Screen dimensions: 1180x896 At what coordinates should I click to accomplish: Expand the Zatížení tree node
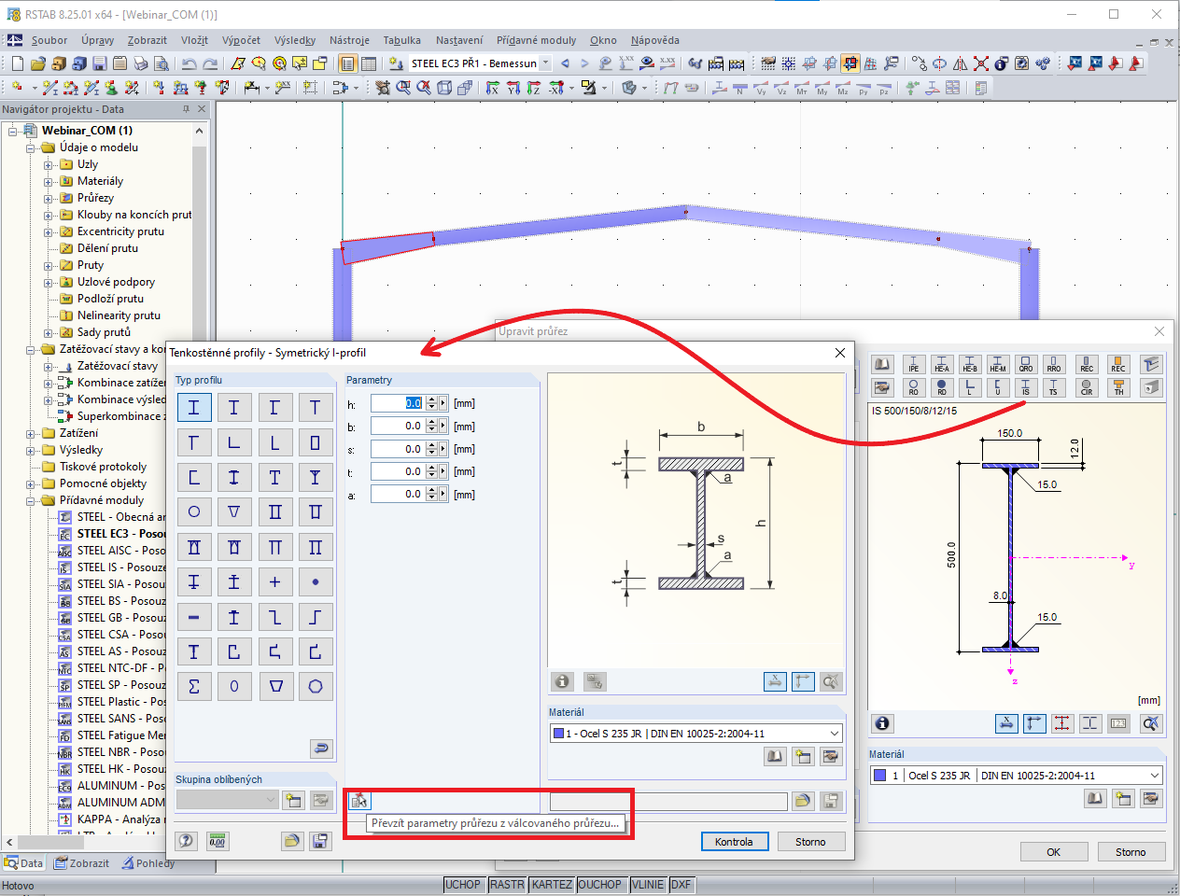(x=31, y=434)
